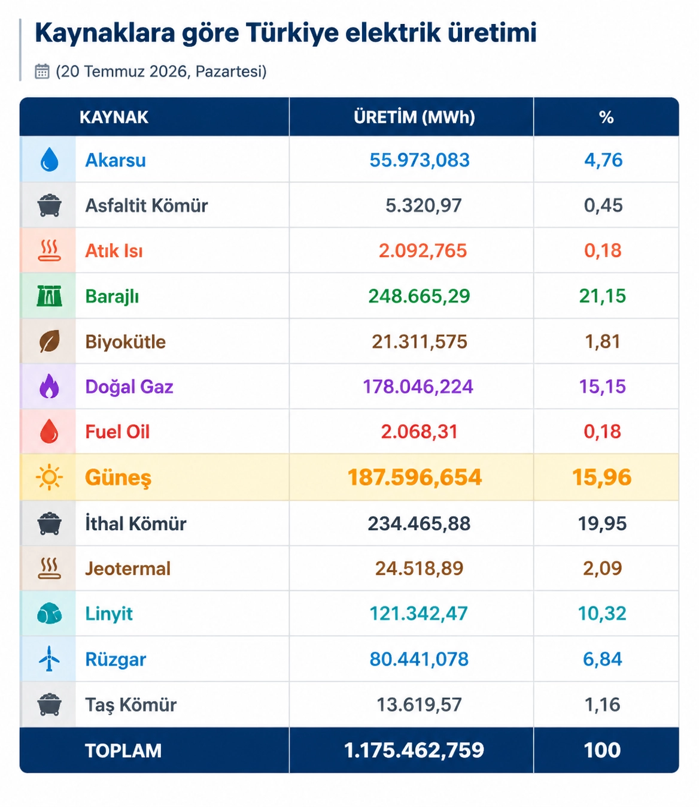Click the ÜRETİM (MWh) column header
The width and height of the screenshot is (699, 807).
414,117
